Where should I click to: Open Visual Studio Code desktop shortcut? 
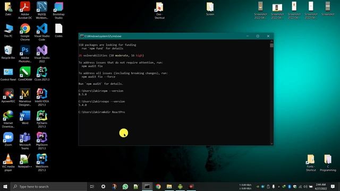42,32
